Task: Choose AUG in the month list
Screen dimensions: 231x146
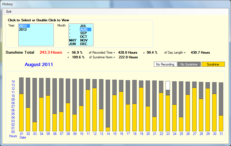Action: pos(83,30)
